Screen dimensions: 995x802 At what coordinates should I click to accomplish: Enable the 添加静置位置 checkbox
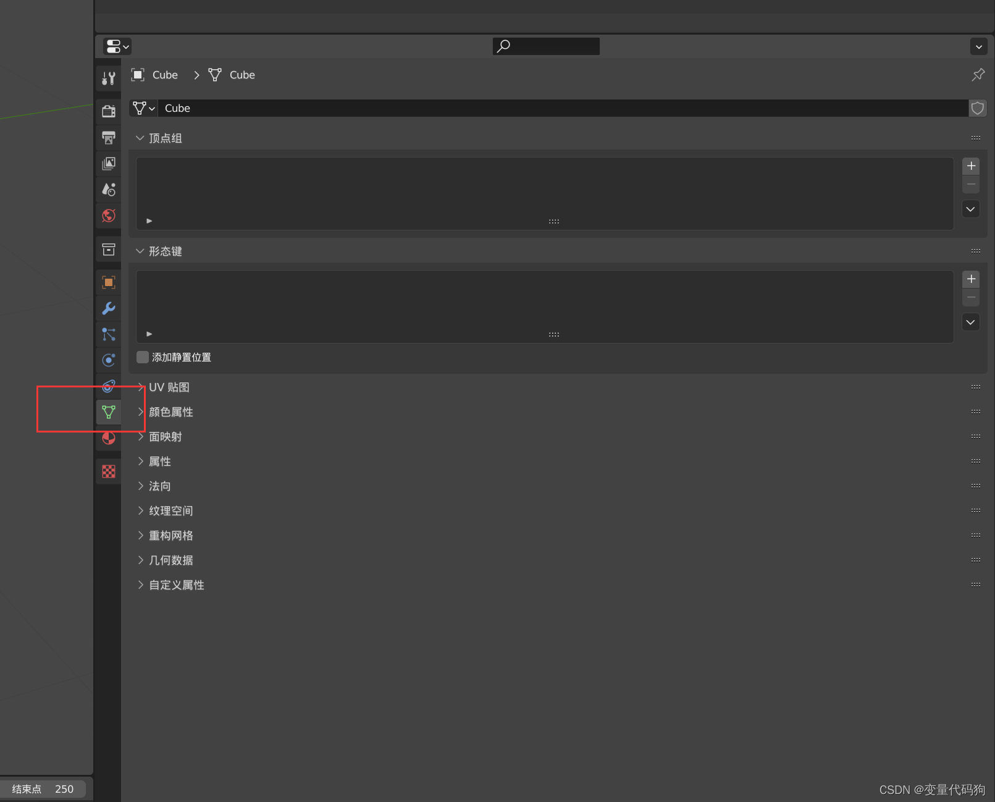click(x=142, y=357)
